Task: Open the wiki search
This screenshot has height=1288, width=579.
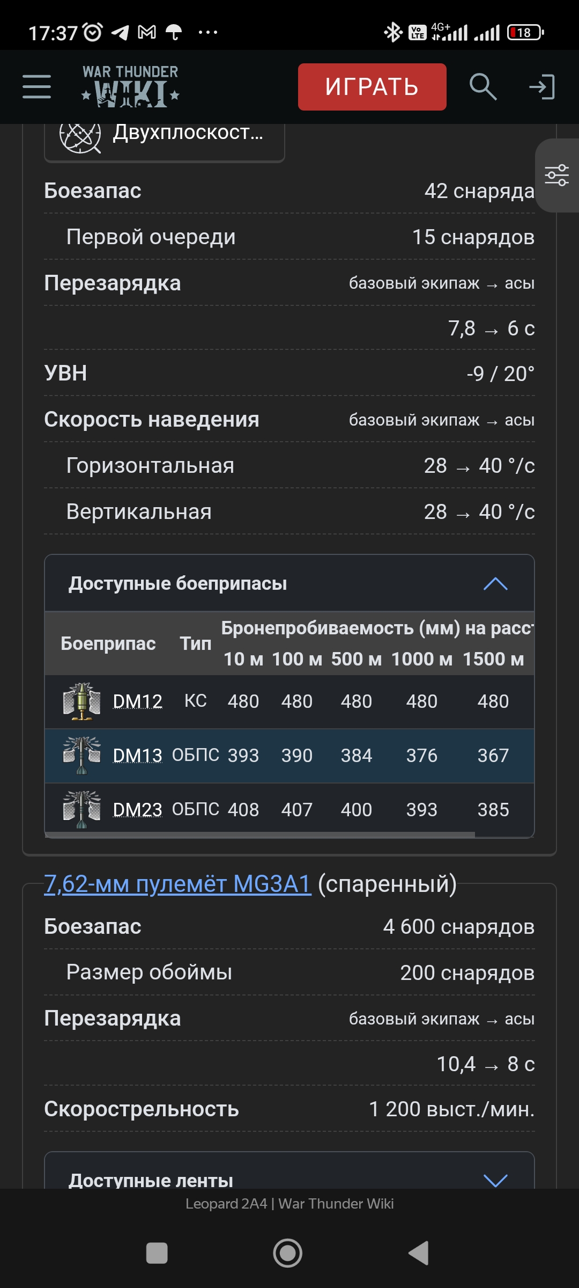Action: (x=482, y=87)
